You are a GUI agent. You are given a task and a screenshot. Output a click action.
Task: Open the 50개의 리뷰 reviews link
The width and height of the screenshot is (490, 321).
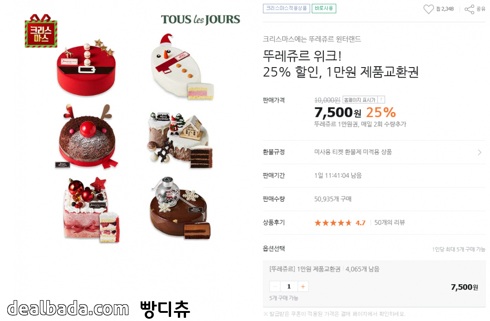[x=389, y=223]
